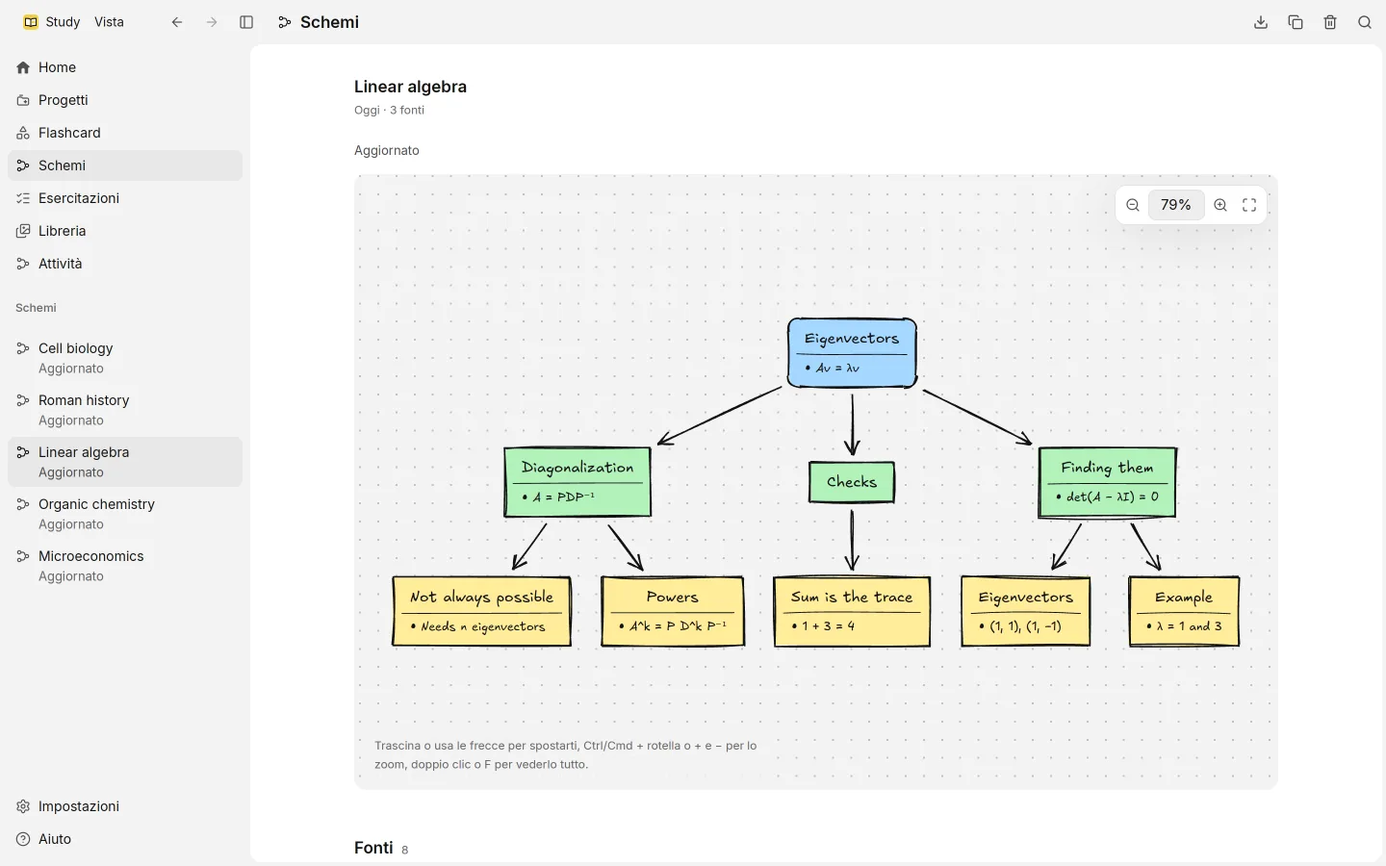The height and width of the screenshot is (866, 1386).
Task: Select the Example node
Action: click(x=1184, y=611)
